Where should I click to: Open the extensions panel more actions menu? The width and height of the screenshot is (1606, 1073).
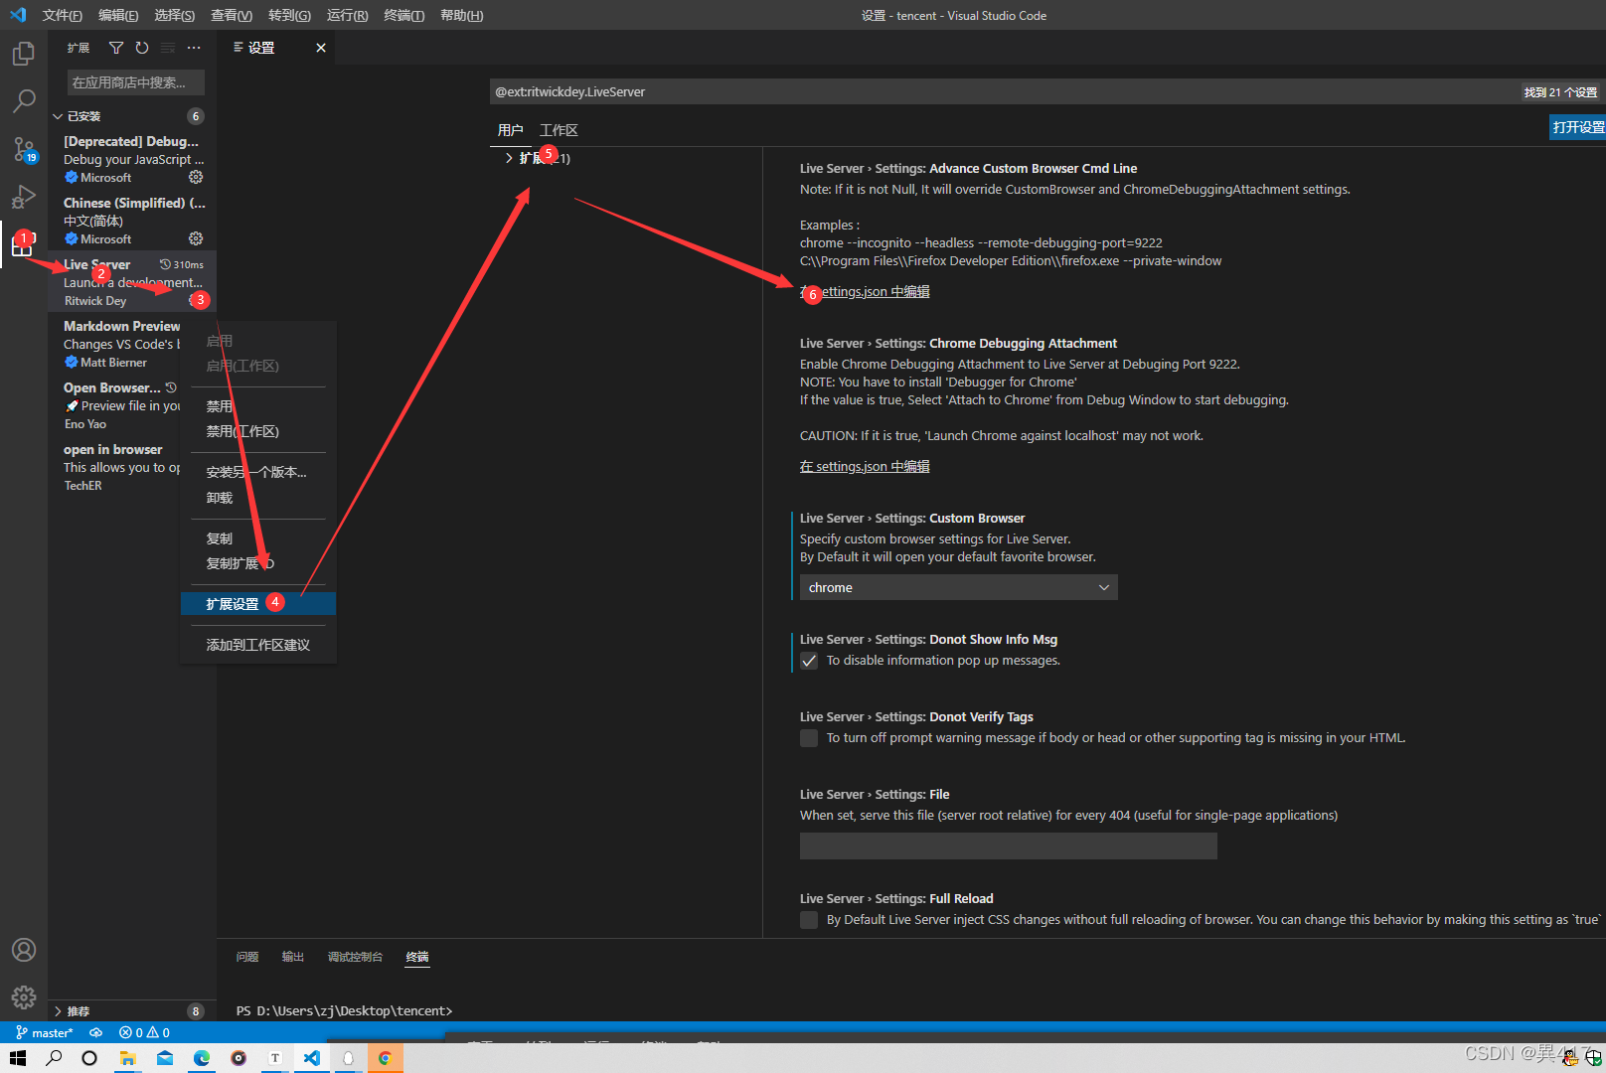click(194, 48)
